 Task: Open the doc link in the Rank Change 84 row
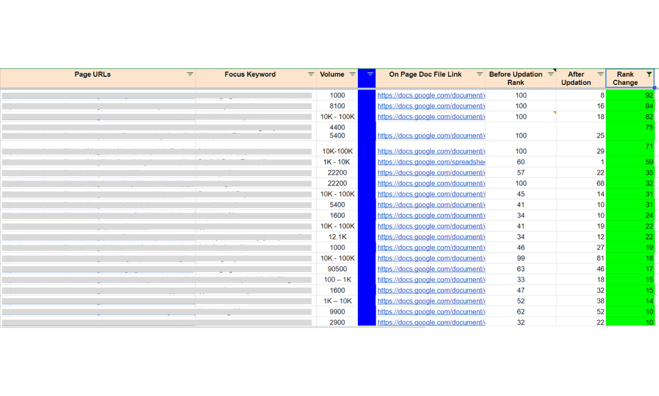[431, 106]
